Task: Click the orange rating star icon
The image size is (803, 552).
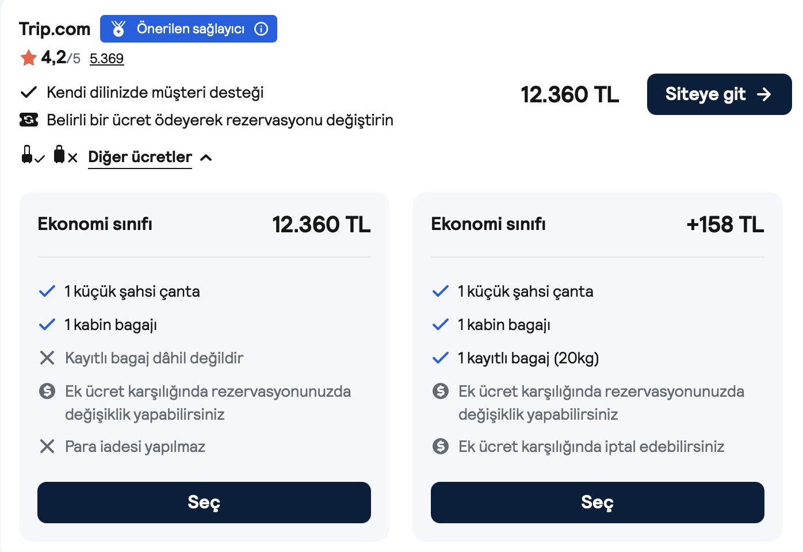Action: click(x=28, y=57)
